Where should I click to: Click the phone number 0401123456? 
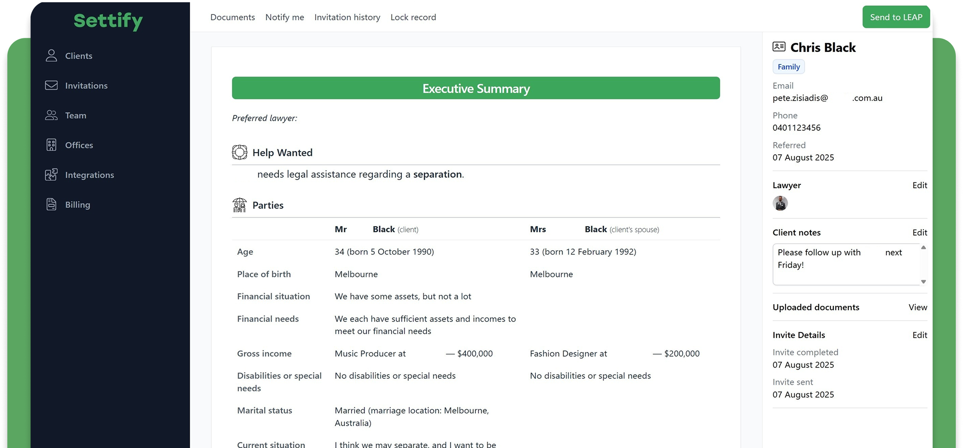tap(796, 128)
